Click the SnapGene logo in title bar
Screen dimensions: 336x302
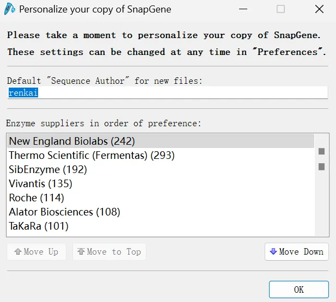click(9, 9)
